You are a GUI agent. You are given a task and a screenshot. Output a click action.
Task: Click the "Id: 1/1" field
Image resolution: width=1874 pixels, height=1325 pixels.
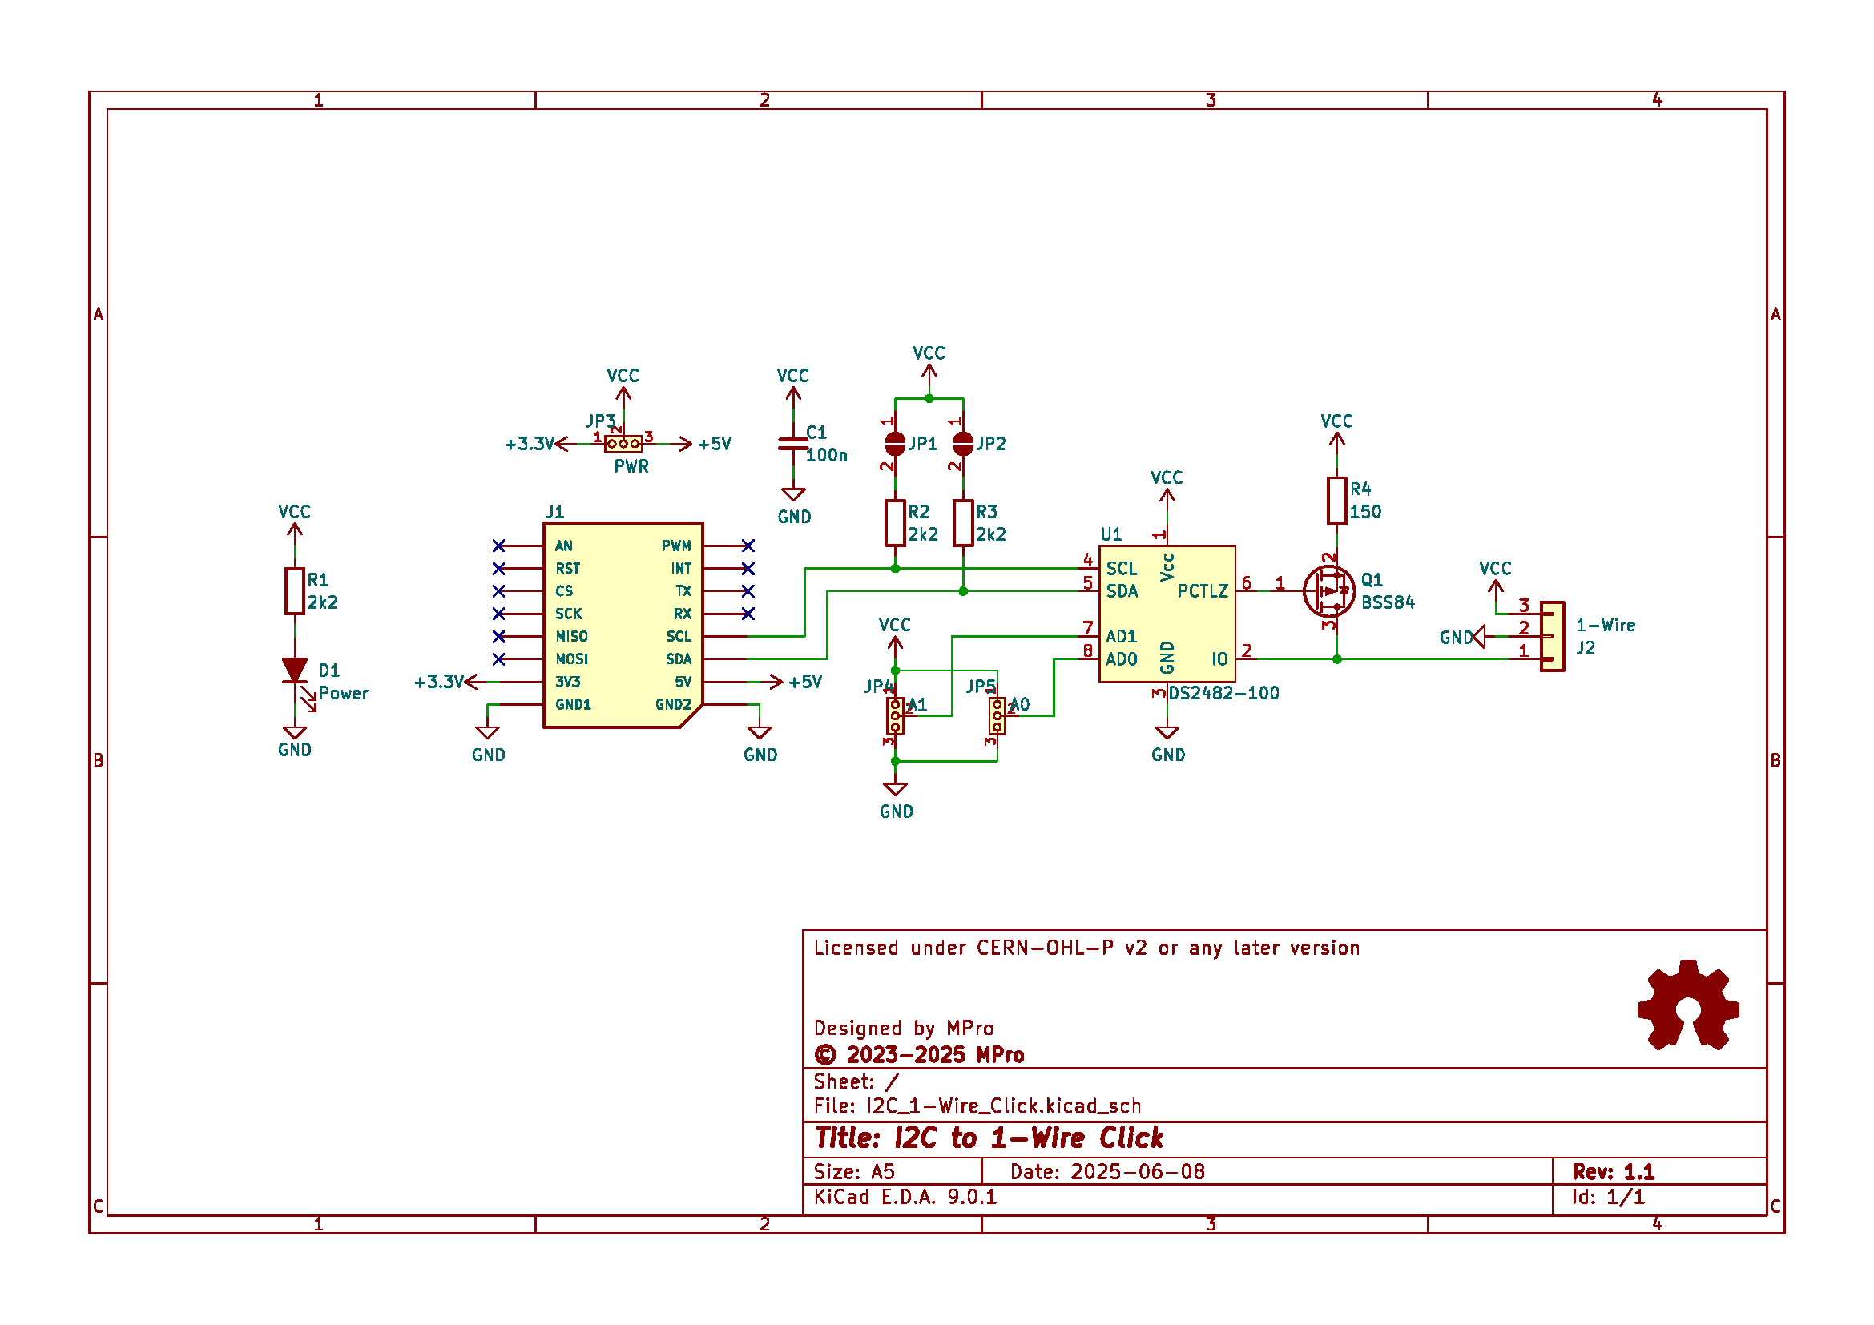click(x=1609, y=1197)
